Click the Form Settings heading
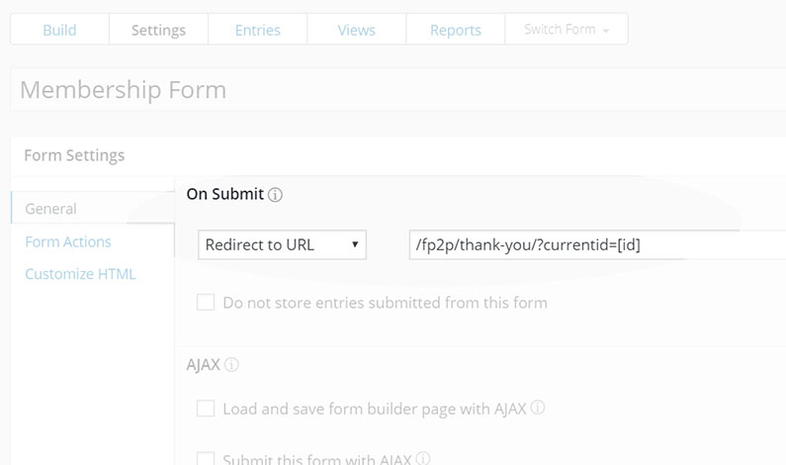The image size is (786, 465). tap(74, 155)
